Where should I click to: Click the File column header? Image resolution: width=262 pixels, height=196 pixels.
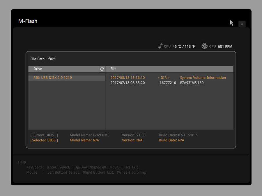(113, 69)
